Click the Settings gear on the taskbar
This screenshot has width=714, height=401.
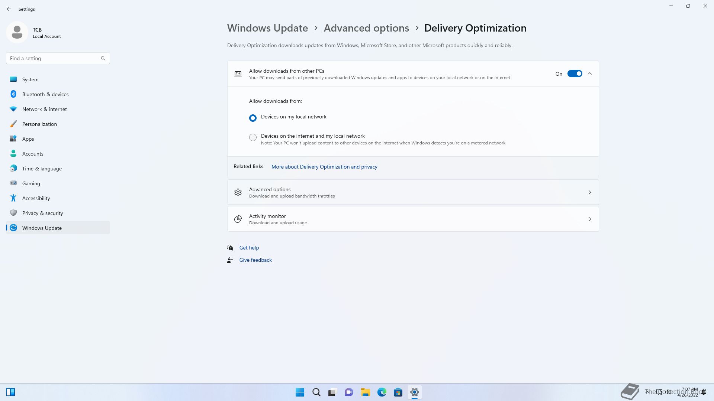tap(414, 392)
